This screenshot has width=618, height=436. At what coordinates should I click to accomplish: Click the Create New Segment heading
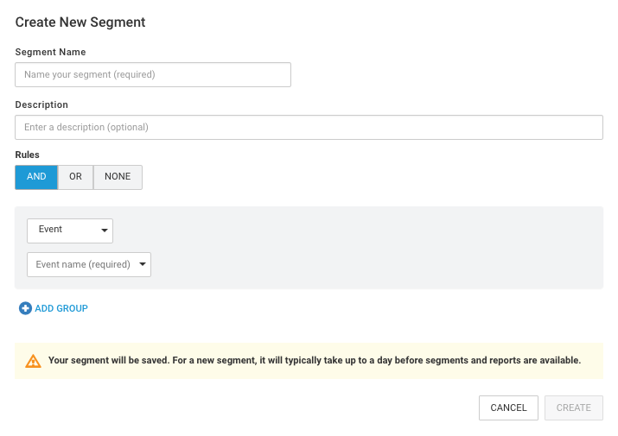click(x=80, y=22)
